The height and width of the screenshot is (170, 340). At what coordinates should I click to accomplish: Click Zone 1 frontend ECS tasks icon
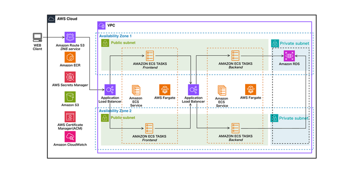tap(150, 56)
